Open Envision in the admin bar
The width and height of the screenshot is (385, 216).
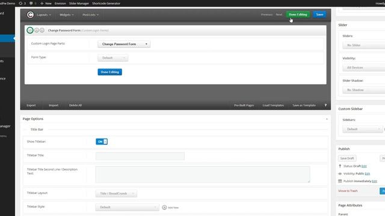(60, 4)
